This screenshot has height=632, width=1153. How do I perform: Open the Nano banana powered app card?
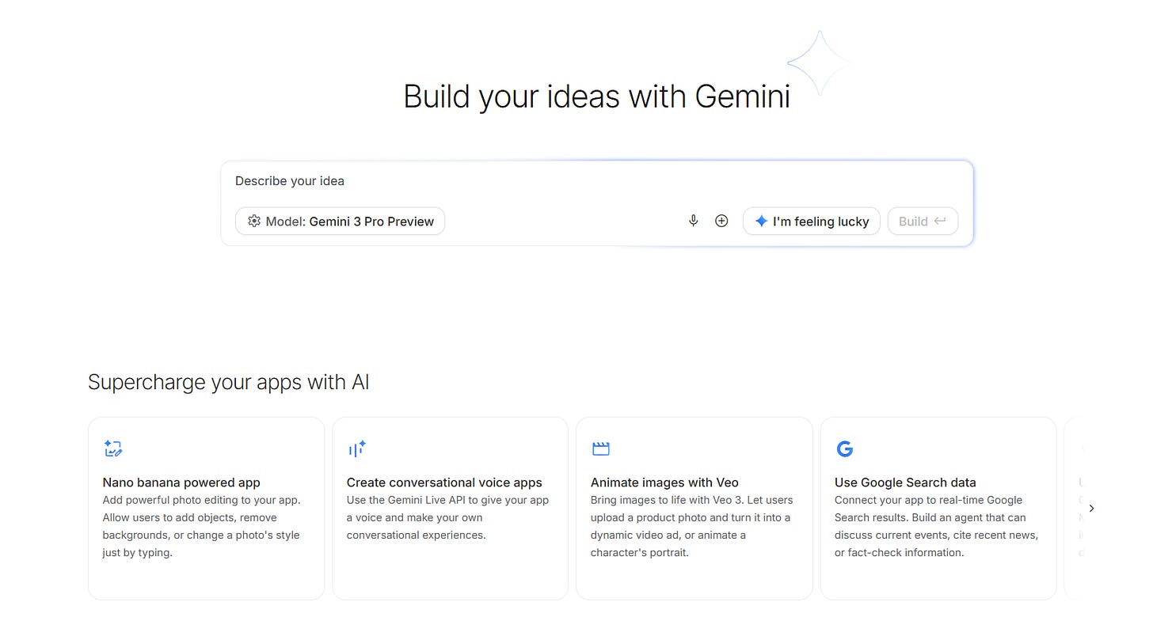206,509
